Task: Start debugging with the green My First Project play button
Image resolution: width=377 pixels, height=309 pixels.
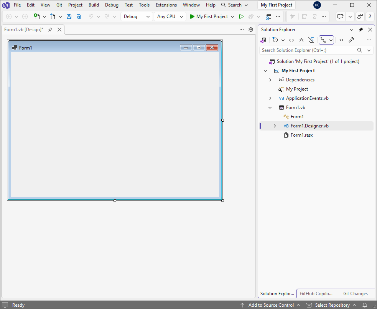Action: click(209, 17)
